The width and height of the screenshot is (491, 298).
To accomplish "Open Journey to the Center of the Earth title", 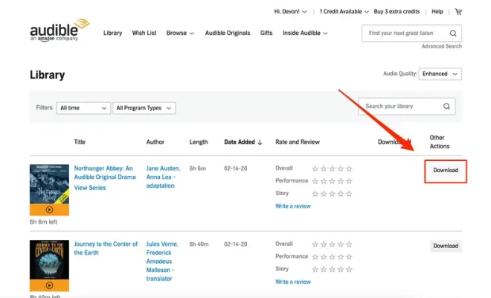I will pyautogui.click(x=106, y=248).
